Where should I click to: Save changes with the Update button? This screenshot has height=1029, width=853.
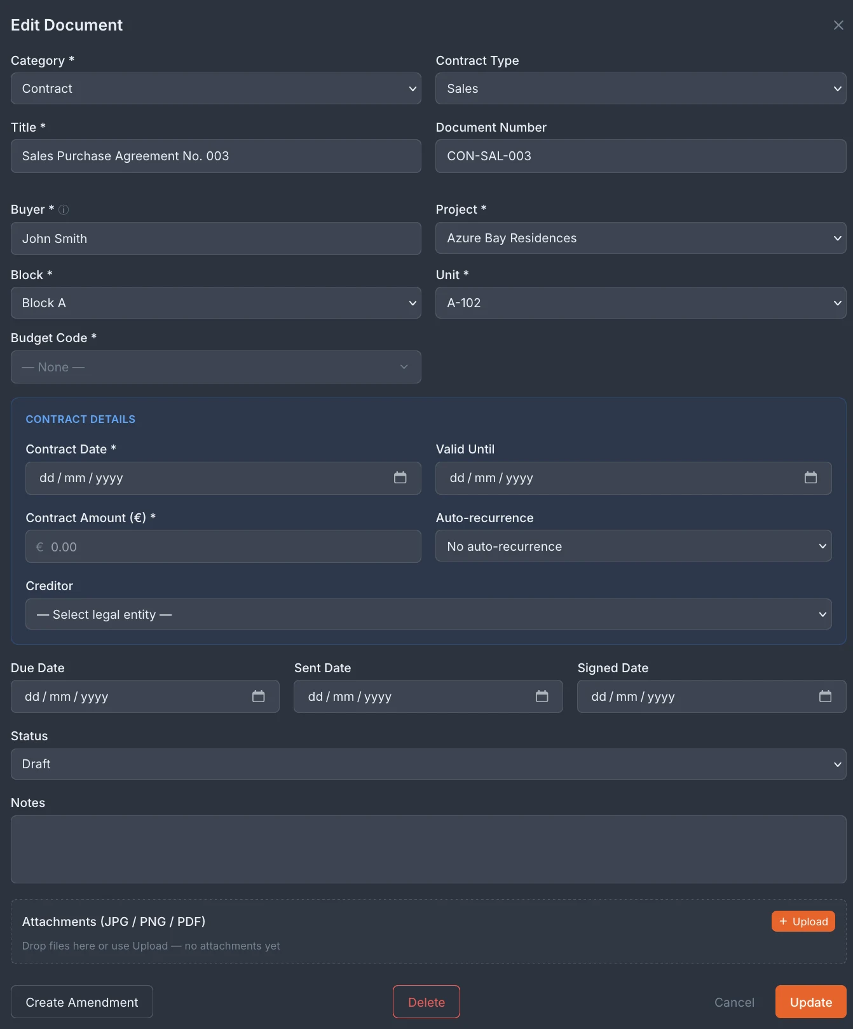811,1002
